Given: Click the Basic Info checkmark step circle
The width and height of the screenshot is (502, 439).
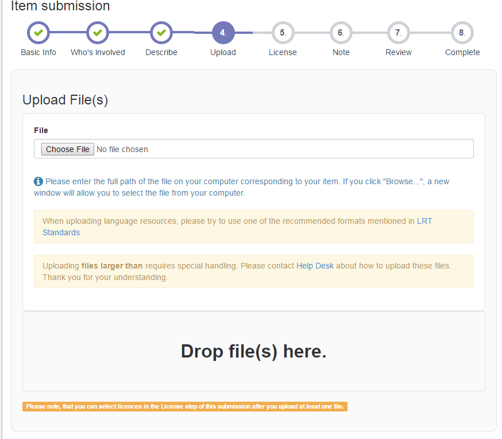Looking at the screenshot, I should pos(38,33).
